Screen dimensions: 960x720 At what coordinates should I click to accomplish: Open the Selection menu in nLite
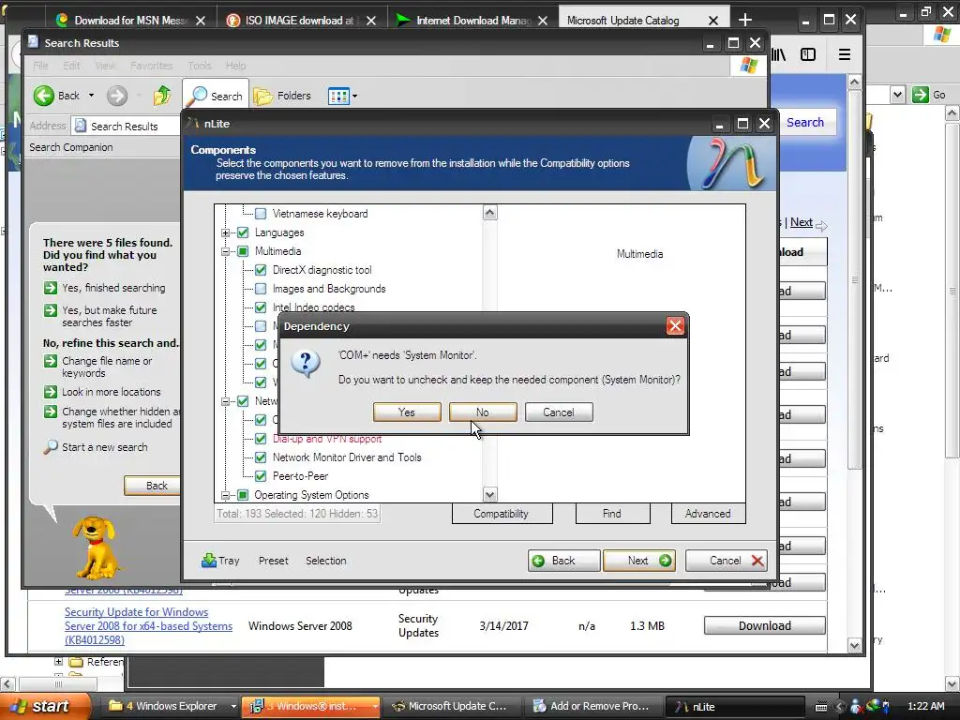tap(325, 561)
